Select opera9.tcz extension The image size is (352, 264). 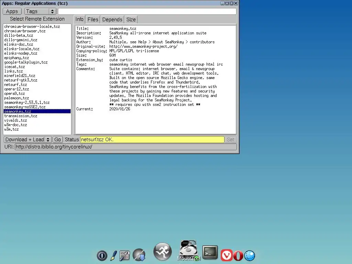37,93
